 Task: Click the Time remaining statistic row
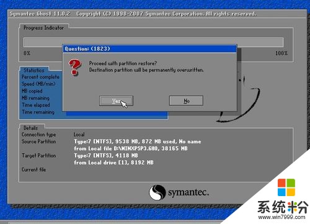(x=38, y=112)
